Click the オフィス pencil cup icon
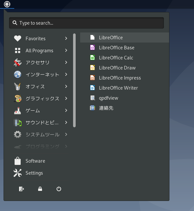The height and width of the screenshot is (211, 194). pyautogui.click(x=17, y=86)
